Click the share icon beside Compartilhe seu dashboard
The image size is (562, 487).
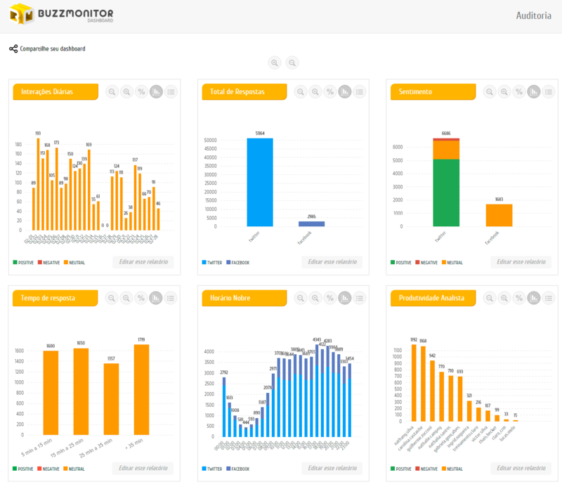(13, 49)
